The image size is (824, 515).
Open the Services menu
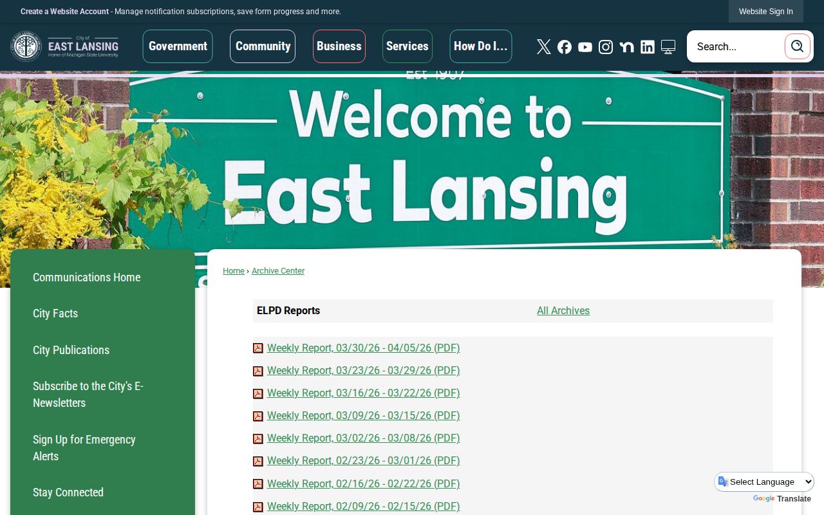pyautogui.click(x=407, y=46)
